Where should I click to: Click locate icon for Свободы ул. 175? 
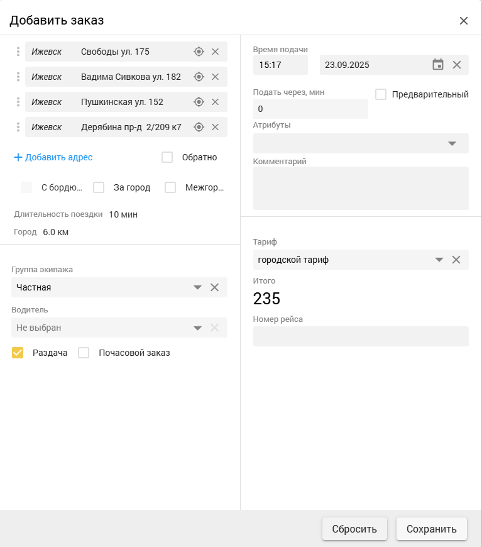point(199,52)
